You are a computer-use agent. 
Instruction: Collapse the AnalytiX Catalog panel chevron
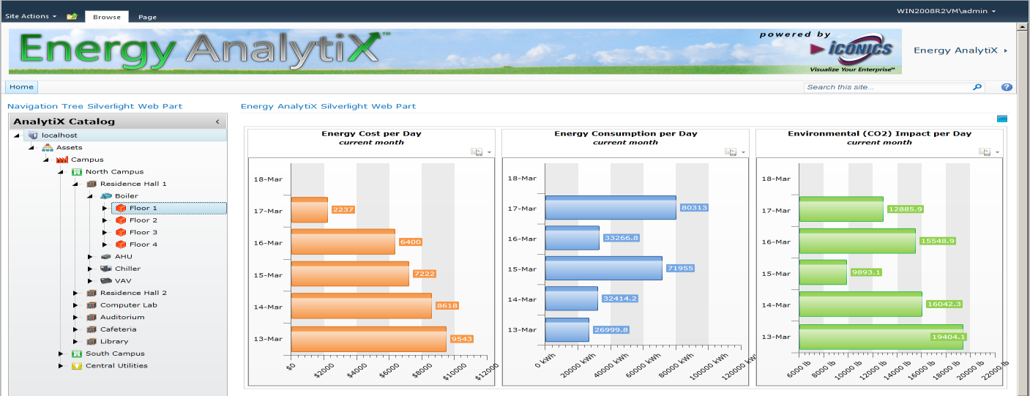pyautogui.click(x=217, y=122)
